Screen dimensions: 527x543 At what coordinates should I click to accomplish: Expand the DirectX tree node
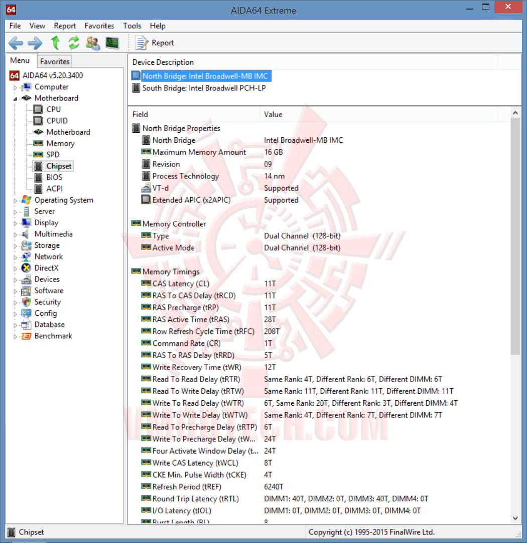pyautogui.click(x=15, y=268)
